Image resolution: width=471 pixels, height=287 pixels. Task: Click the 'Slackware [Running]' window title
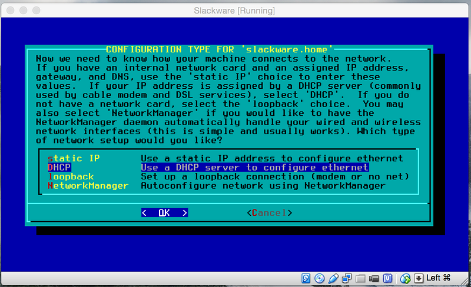(x=234, y=11)
